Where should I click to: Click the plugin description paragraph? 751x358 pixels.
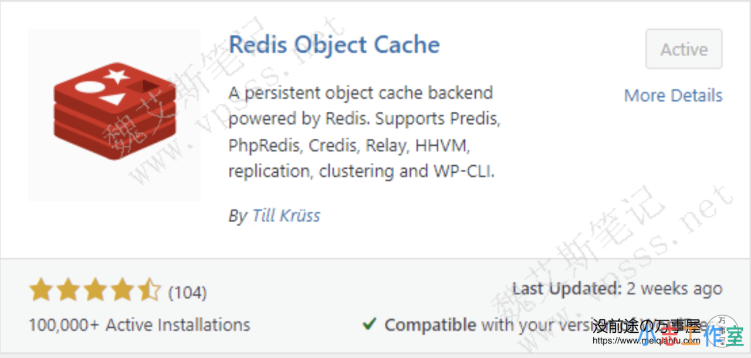364,132
